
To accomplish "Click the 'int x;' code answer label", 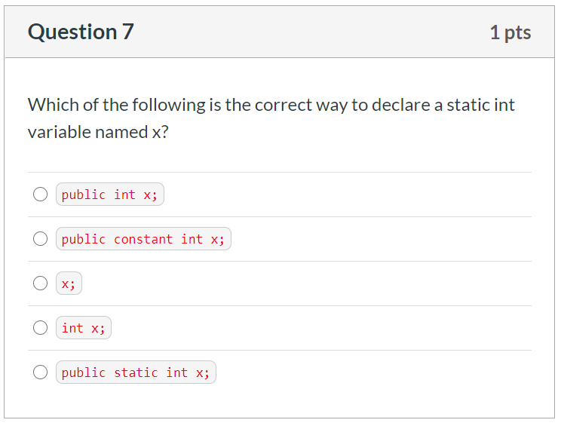I will [84, 328].
